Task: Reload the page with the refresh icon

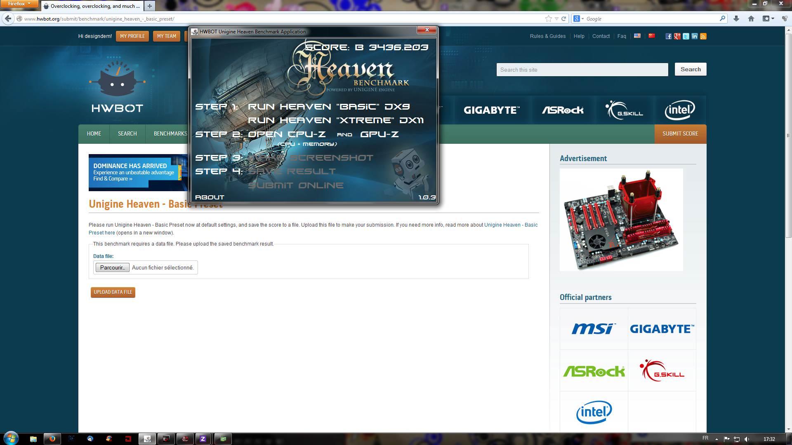Action: 563,19
